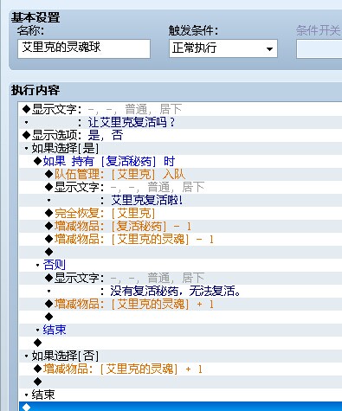The image size is (342, 411).
Task: Click the disabled 条件开关 field
Action: [x=319, y=48]
